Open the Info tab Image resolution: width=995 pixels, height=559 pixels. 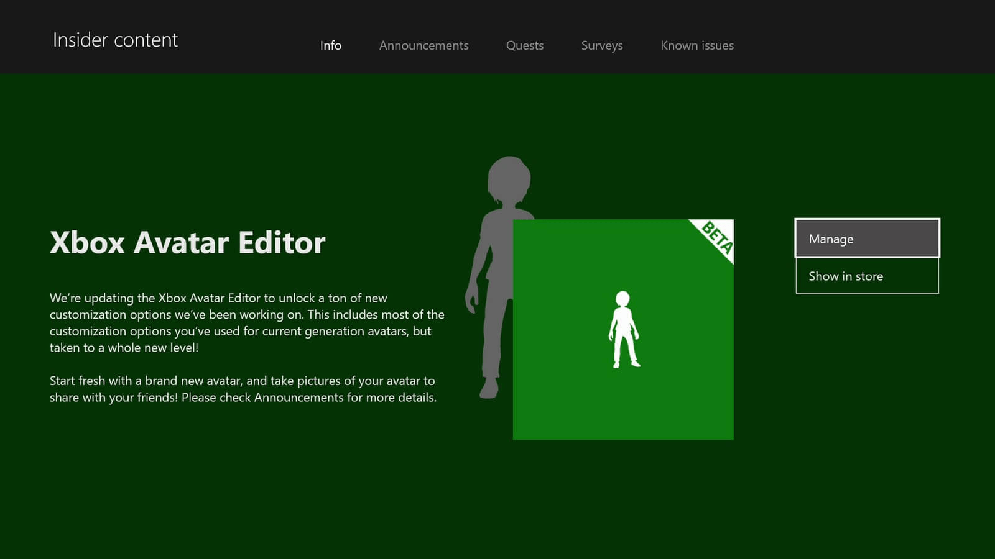(x=330, y=45)
